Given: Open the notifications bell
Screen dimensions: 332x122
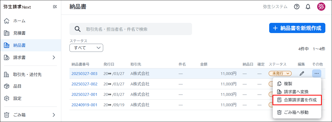Looking at the screenshot, I should pyautogui.click(x=308, y=7).
